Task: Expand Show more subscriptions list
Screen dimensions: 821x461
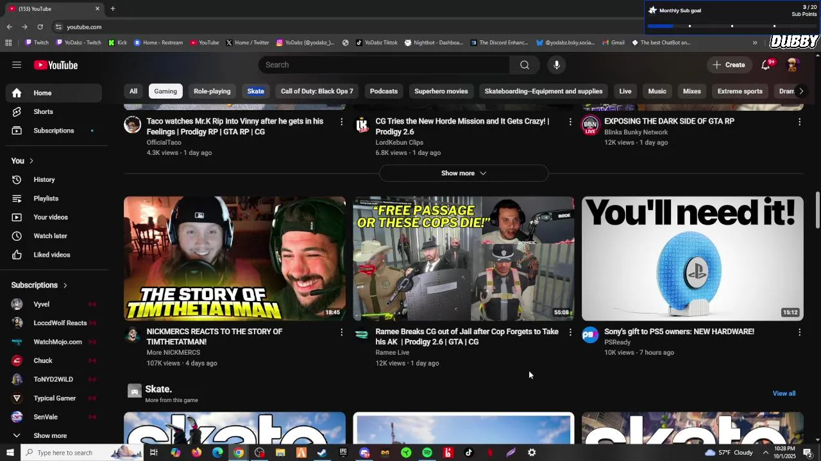Action: click(54, 436)
